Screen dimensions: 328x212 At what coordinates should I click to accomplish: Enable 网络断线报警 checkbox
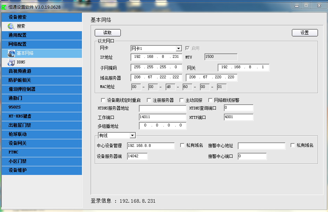click(x=210, y=100)
